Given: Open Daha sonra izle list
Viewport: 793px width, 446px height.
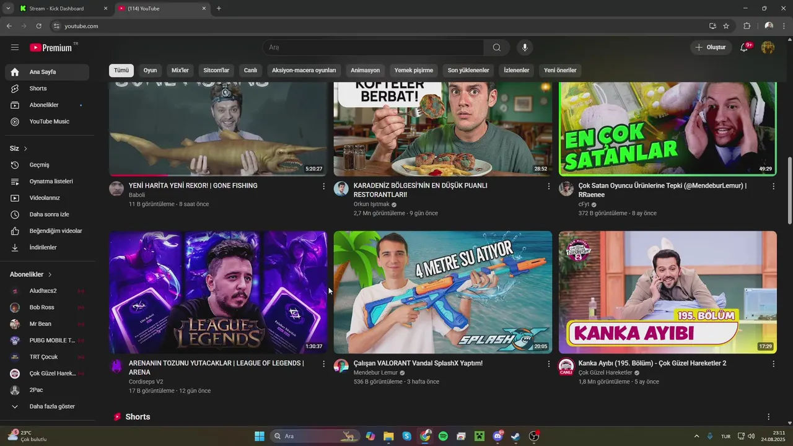Looking at the screenshot, I should point(47,214).
